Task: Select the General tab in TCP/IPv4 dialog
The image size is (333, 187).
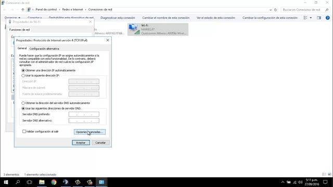Action: tap(22, 48)
